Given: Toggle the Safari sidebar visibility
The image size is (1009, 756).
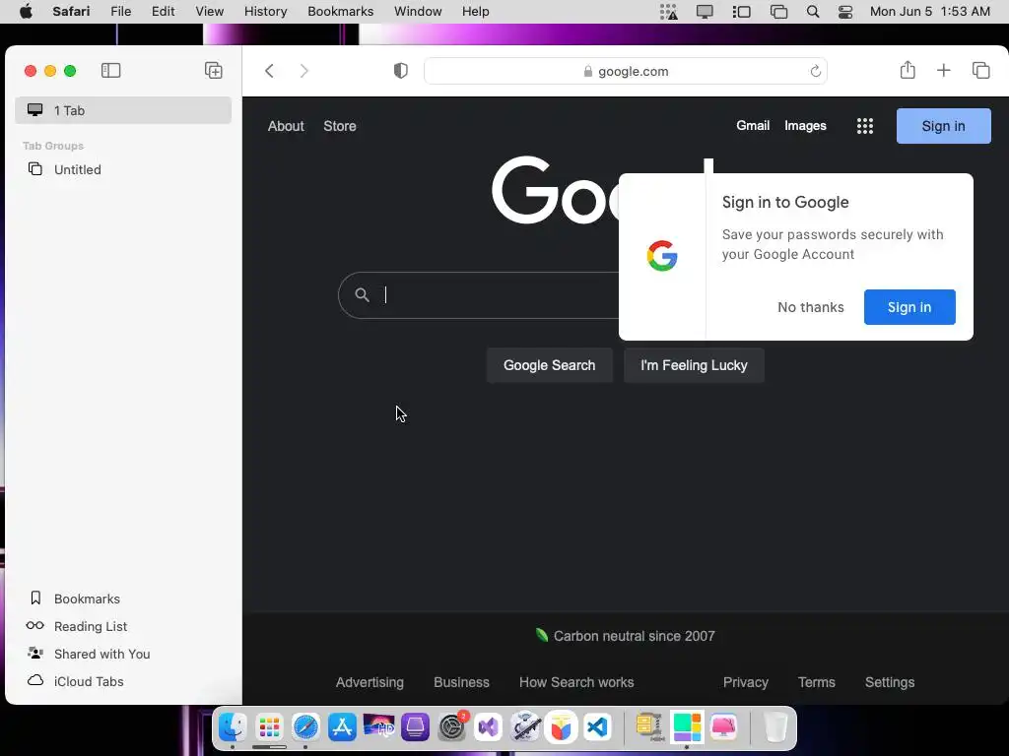Looking at the screenshot, I should pyautogui.click(x=110, y=71).
